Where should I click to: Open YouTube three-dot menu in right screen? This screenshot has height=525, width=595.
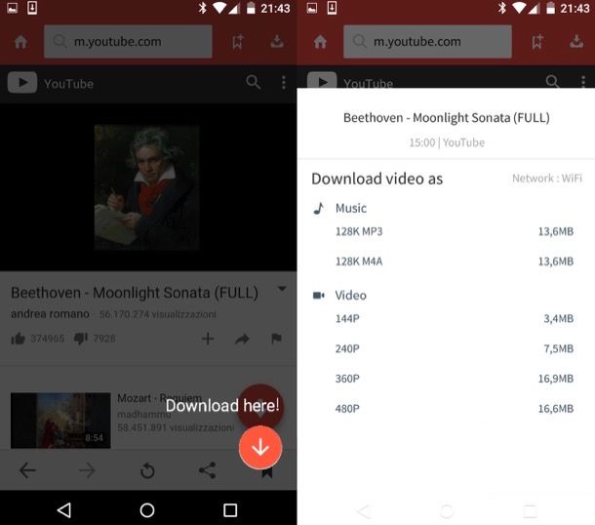coord(583,81)
